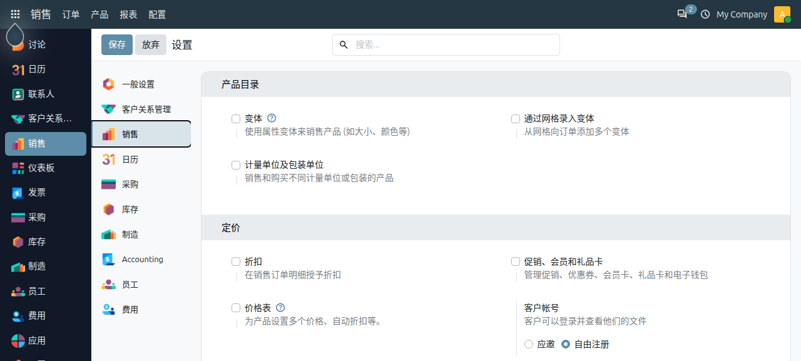Select the 自由注册 radio option
The width and height of the screenshot is (801, 361).
[566, 344]
